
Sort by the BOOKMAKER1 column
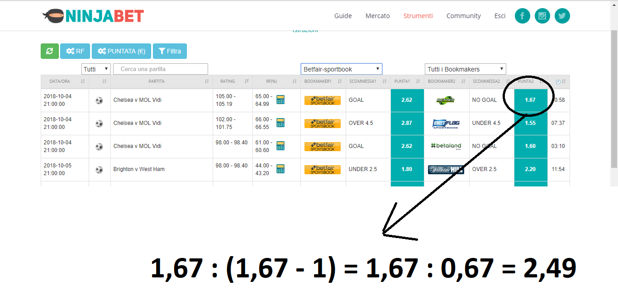click(x=323, y=81)
